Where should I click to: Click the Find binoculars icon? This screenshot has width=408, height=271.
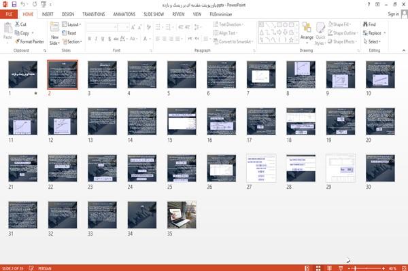366,24
